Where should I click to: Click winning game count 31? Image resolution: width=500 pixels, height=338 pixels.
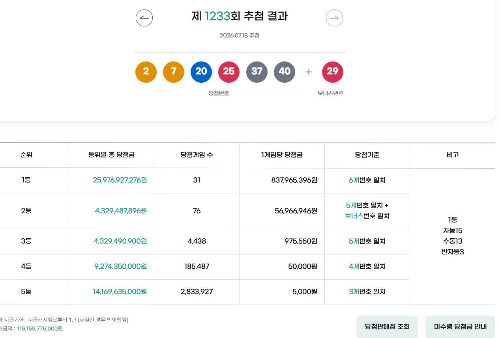pyautogui.click(x=197, y=180)
